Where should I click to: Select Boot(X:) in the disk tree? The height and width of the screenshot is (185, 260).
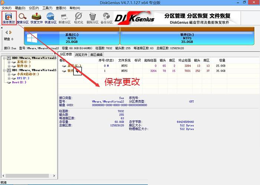pos(19,82)
